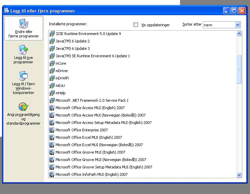
Task: Click the Java SE Runtime Environment 6 icon
Action: pos(52,56)
